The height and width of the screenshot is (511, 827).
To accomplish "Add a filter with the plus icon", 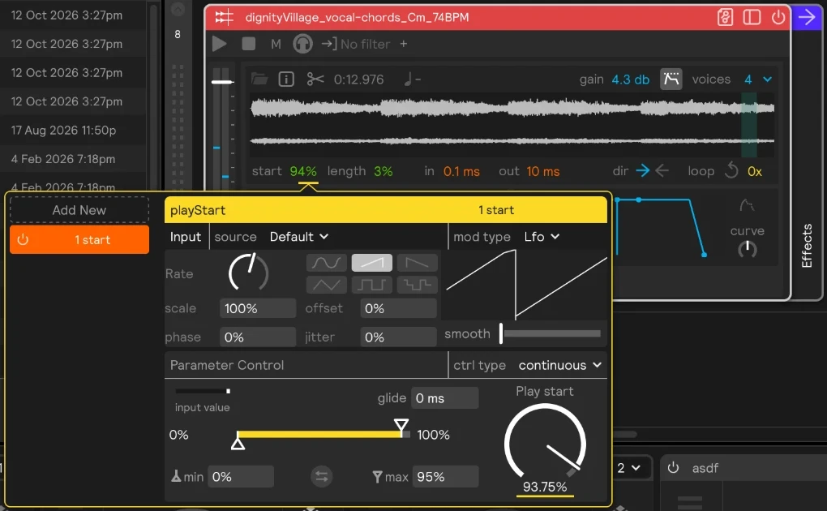I will click(x=404, y=44).
